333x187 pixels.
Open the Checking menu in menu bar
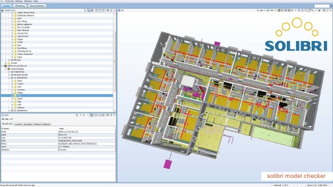pyautogui.click(x=9, y=1)
